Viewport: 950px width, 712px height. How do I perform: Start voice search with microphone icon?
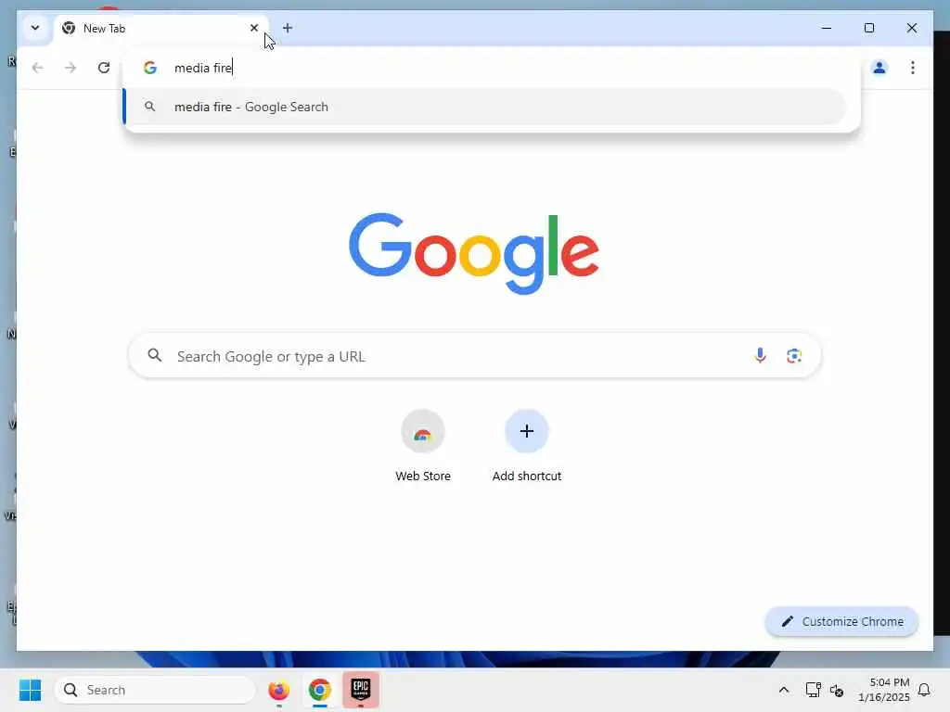coord(760,355)
